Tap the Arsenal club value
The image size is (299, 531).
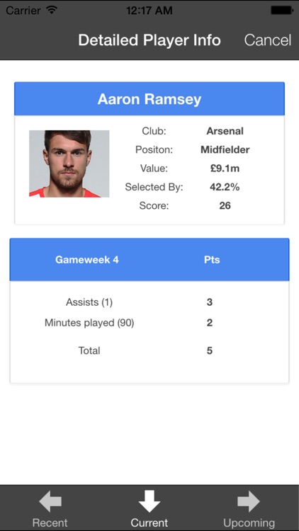[225, 131]
